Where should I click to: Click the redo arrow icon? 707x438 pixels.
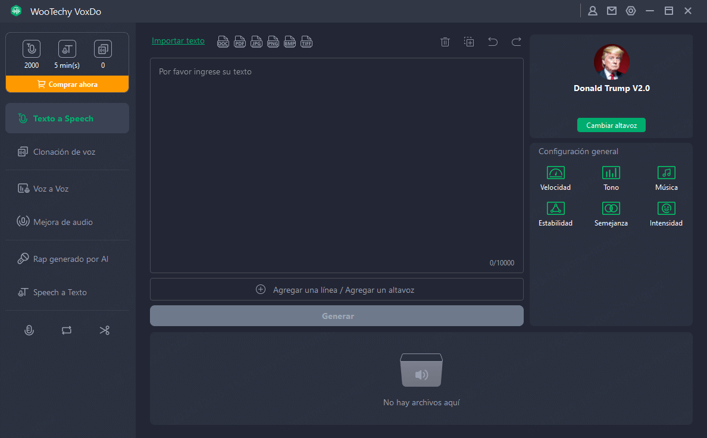(x=517, y=42)
